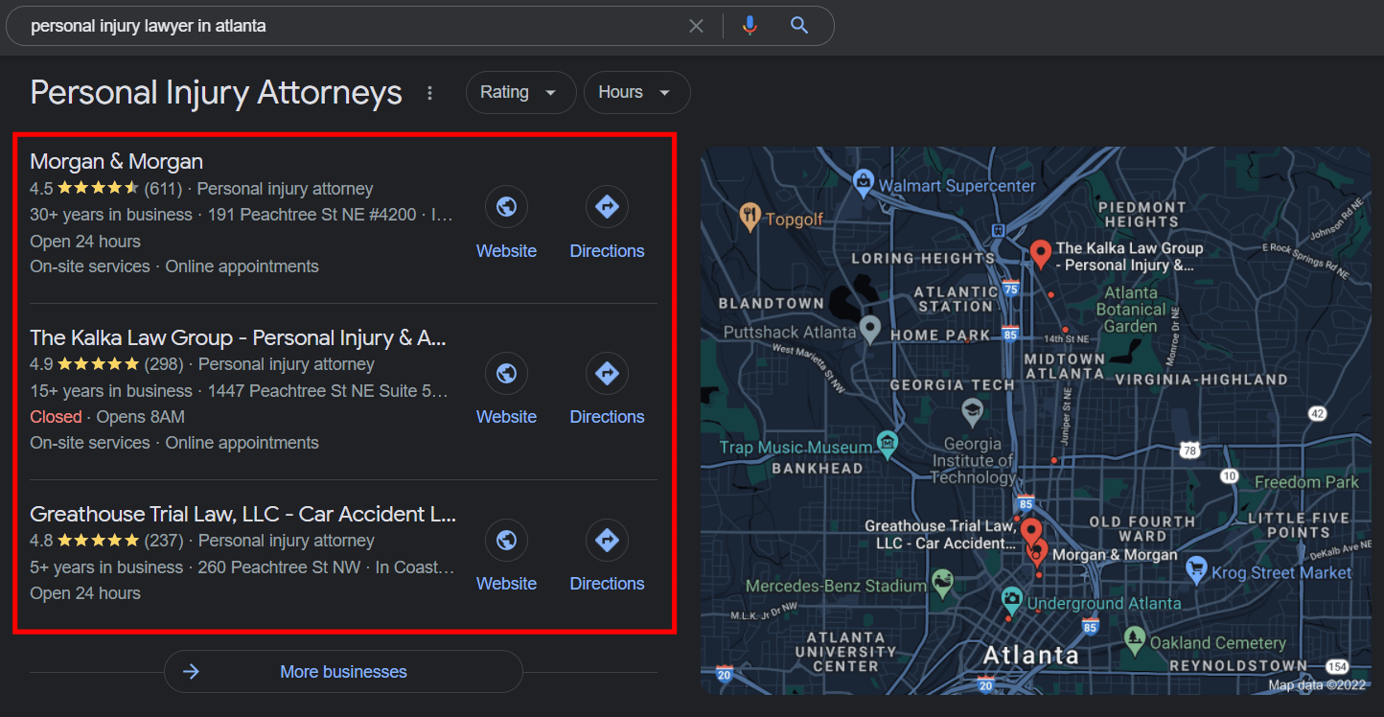This screenshot has height=717, width=1384.
Task: Click the magnifying glass search icon
Action: tap(799, 26)
